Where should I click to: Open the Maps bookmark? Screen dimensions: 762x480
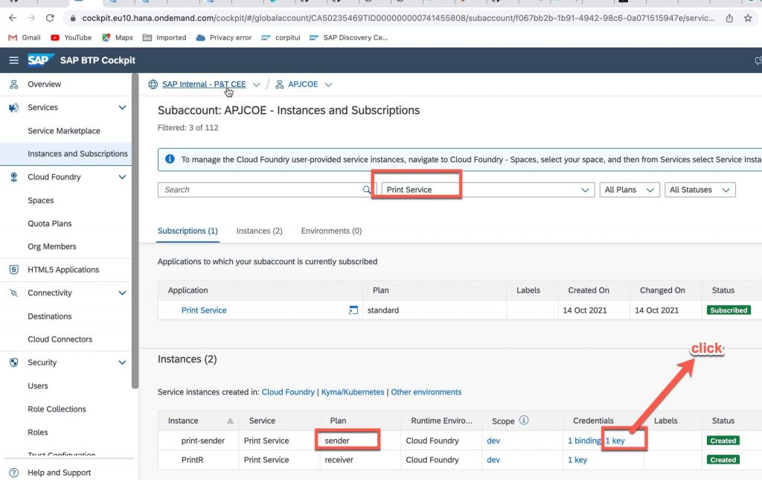point(117,37)
